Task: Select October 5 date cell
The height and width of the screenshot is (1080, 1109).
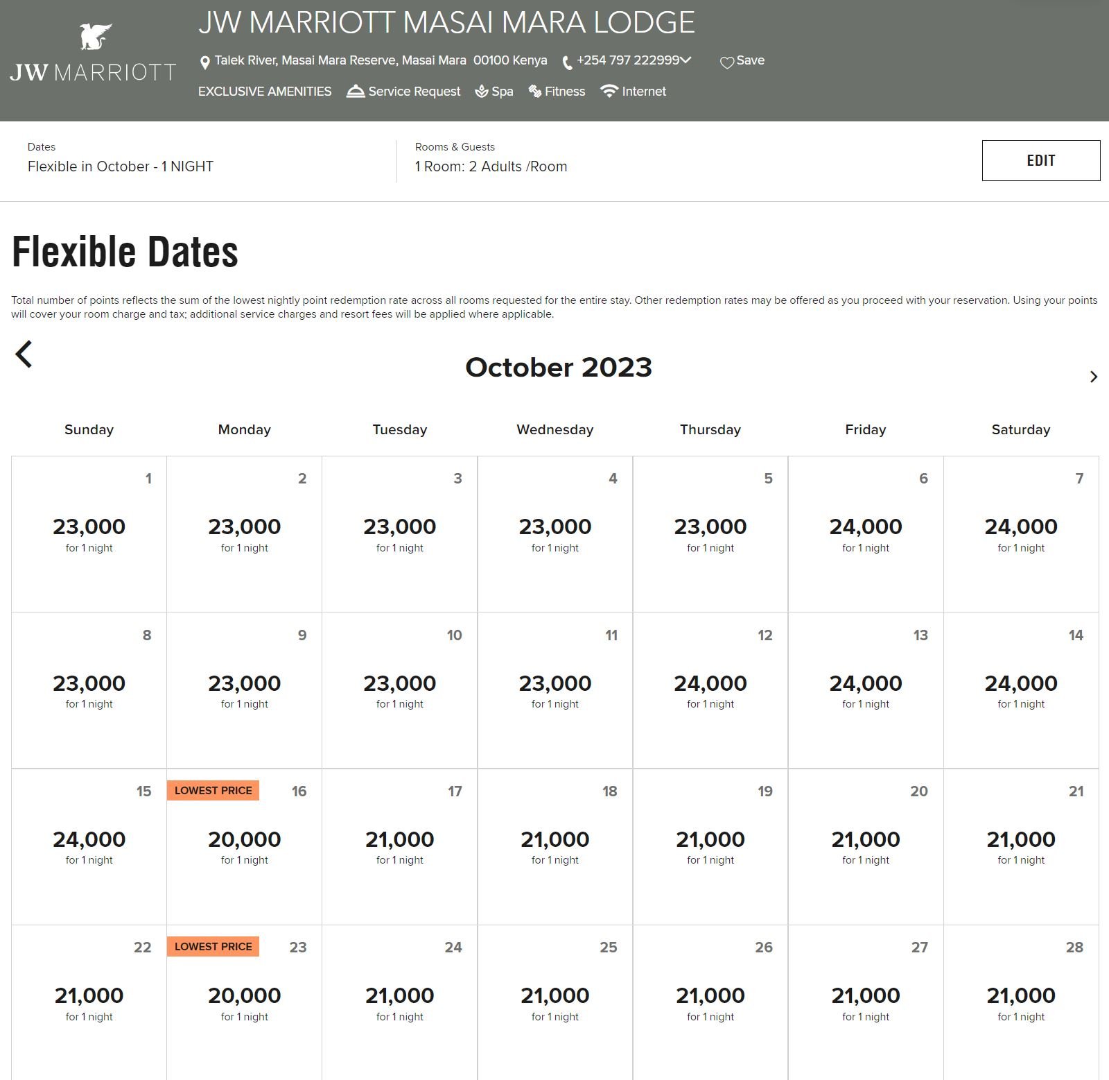Action: click(710, 534)
